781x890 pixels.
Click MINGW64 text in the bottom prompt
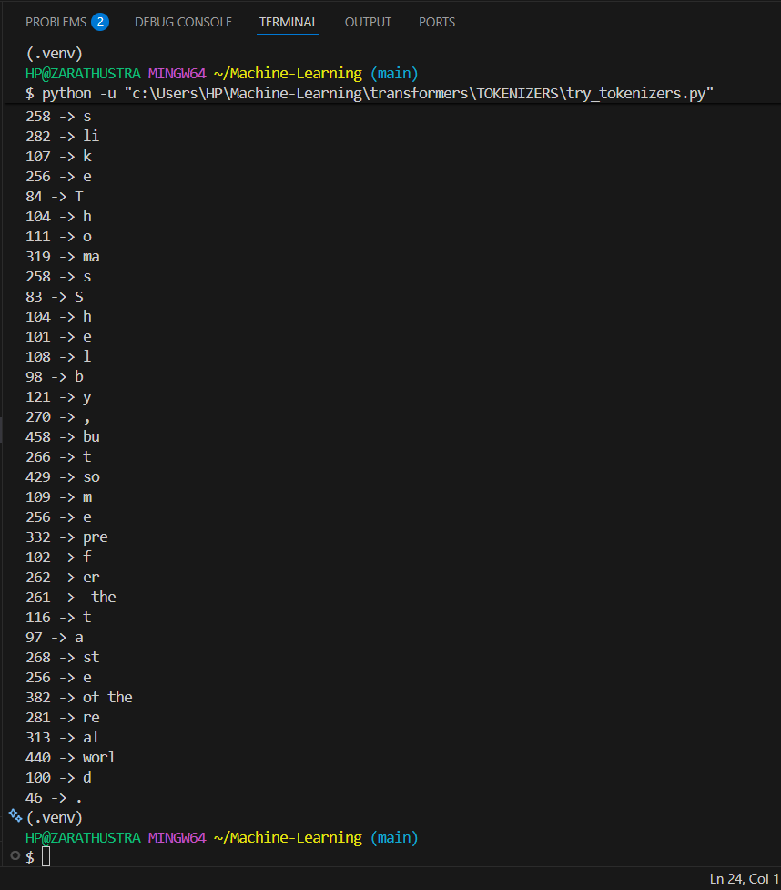pos(177,838)
